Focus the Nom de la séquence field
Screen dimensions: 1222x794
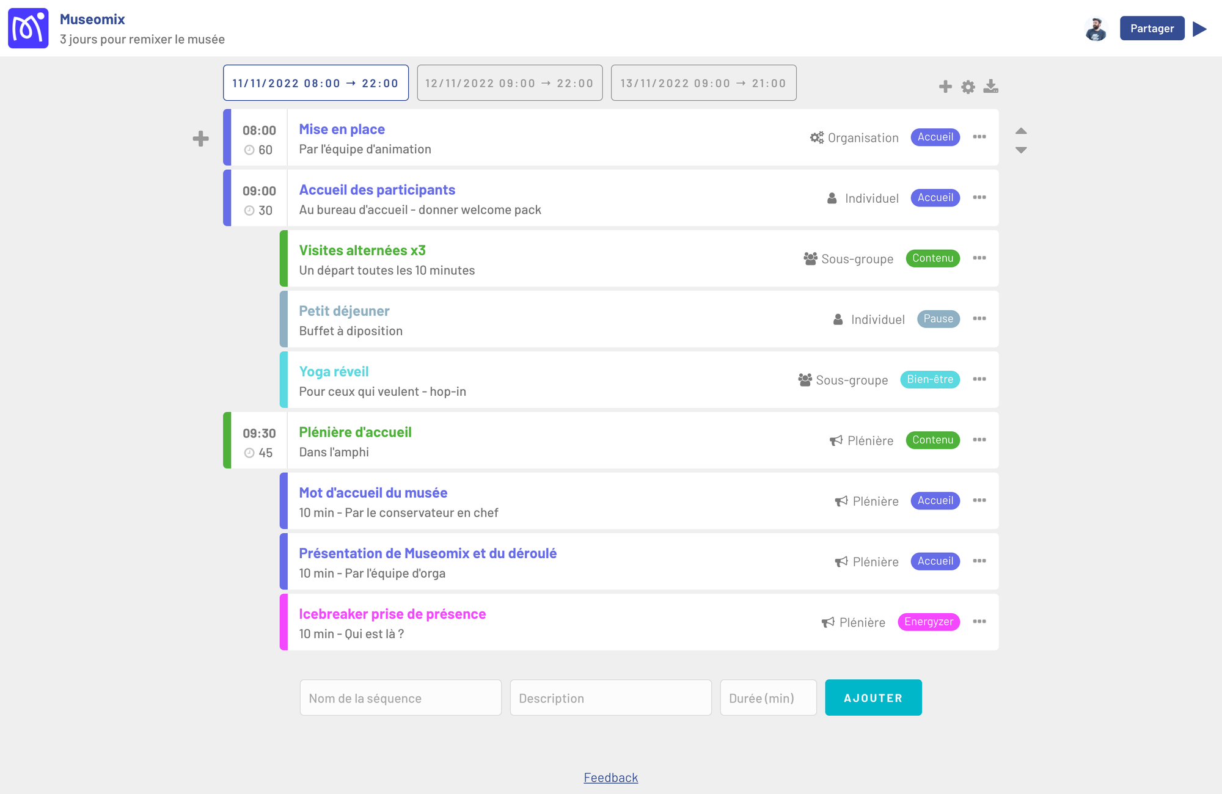point(400,697)
